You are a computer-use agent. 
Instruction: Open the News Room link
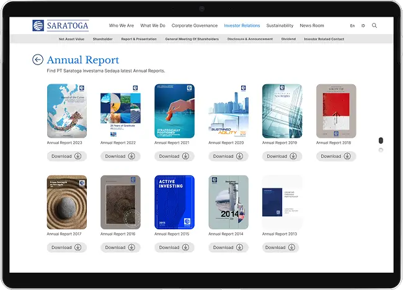pos(312,26)
